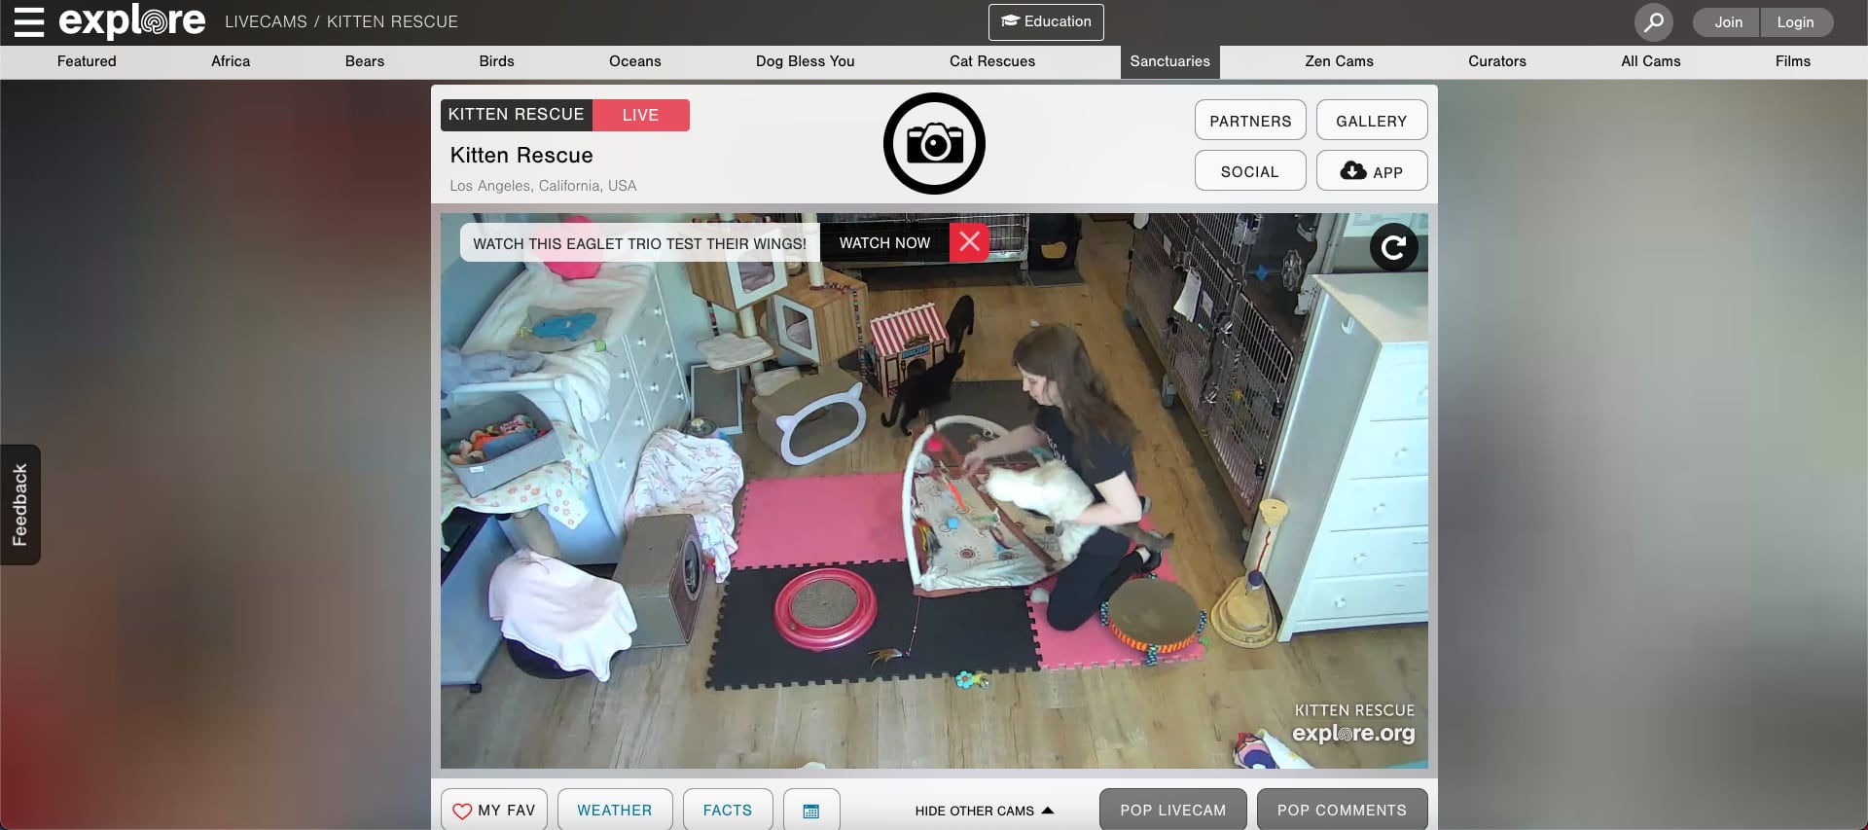Open the Curators category
The height and width of the screenshot is (830, 1868).
[x=1497, y=61]
